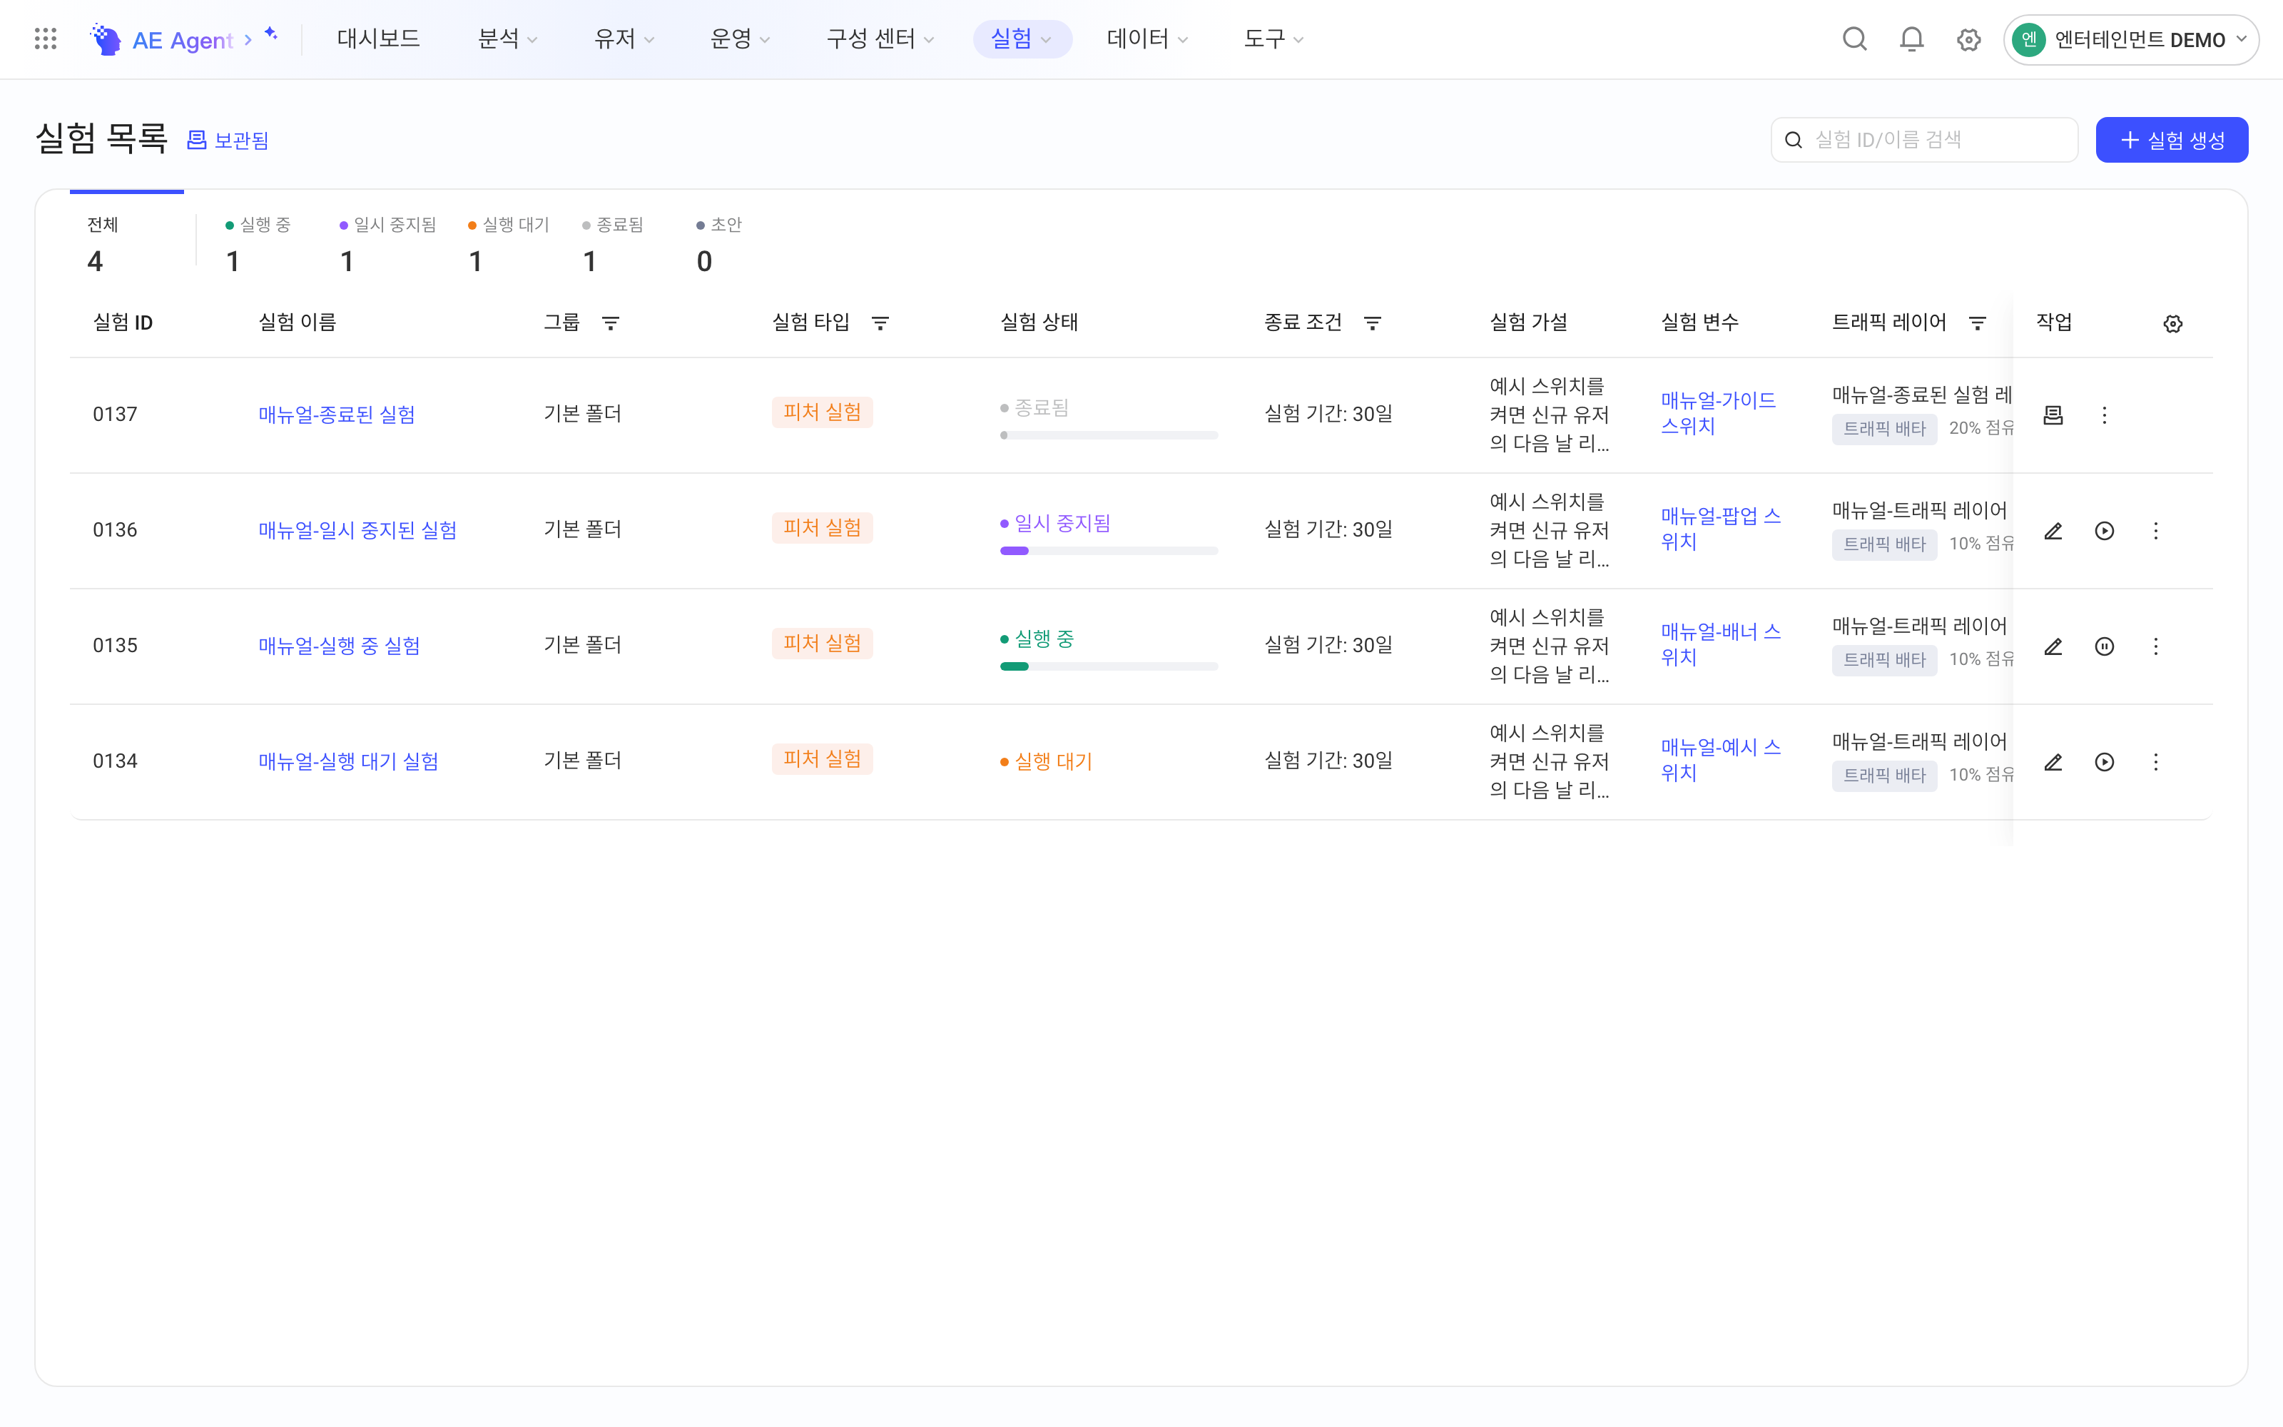Open the active 실험 menu
Image resolution: width=2283 pixels, height=1427 pixels.
[x=1022, y=39]
